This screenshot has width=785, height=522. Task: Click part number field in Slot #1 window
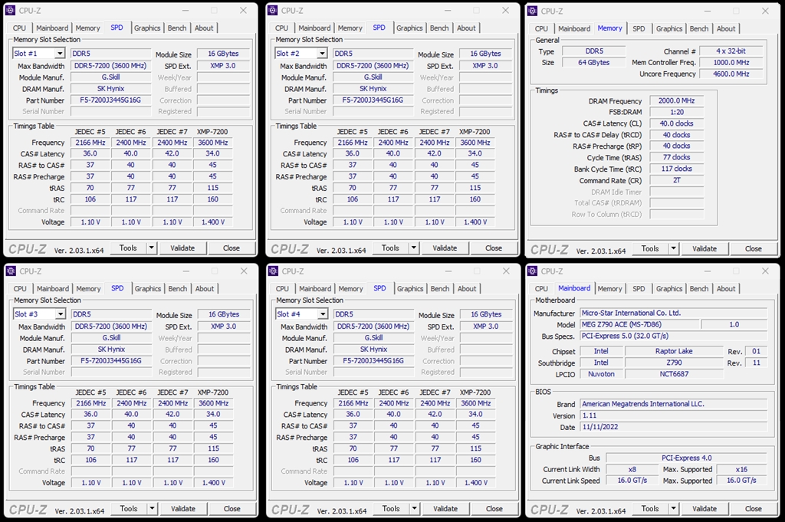(110, 100)
